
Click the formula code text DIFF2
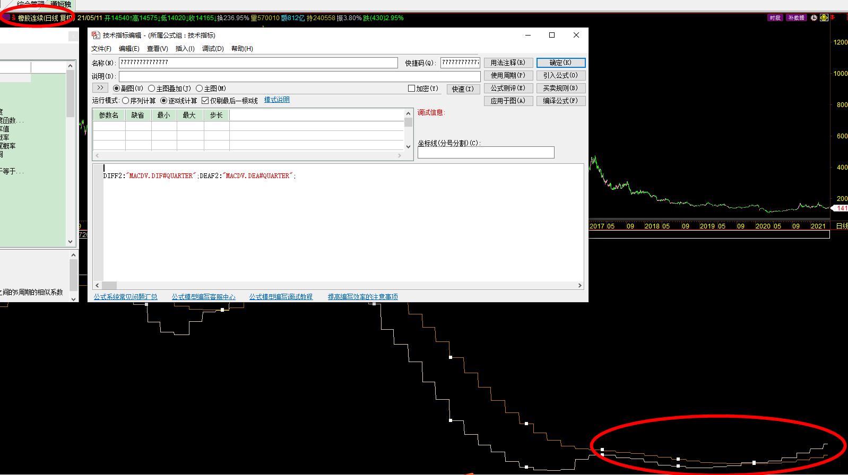coord(113,176)
